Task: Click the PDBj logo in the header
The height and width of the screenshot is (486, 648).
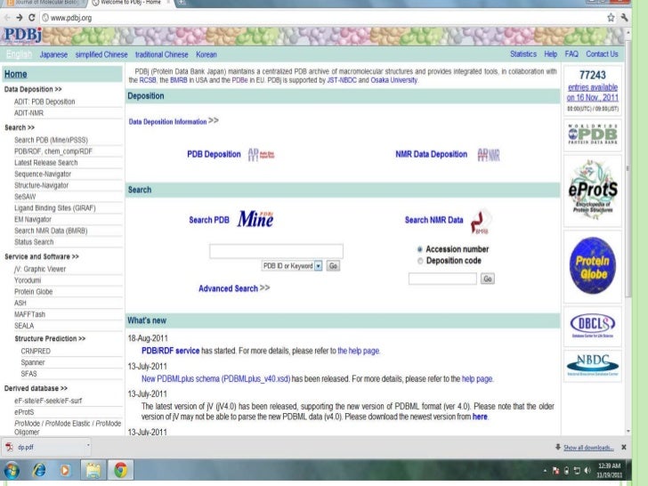Action: coord(23,35)
